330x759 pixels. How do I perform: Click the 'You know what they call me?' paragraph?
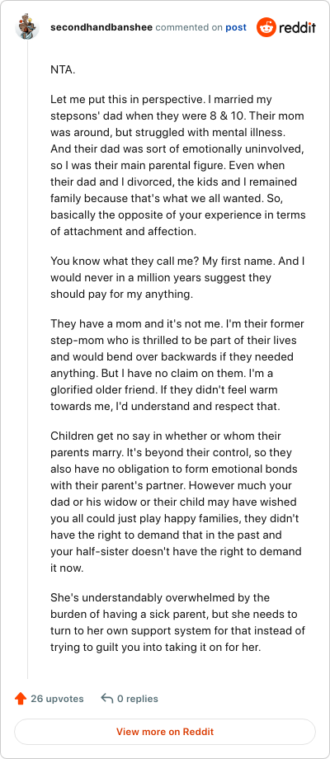tap(177, 278)
